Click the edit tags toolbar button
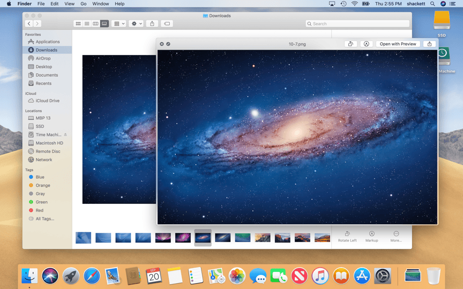 point(167,24)
